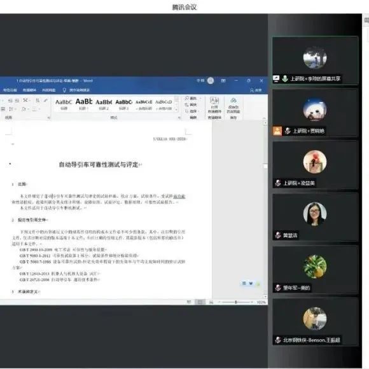Select Print Layout view in status bar
Image resolution: width=369 pixels, height=369 pixels.
click(x=200, y=302)
